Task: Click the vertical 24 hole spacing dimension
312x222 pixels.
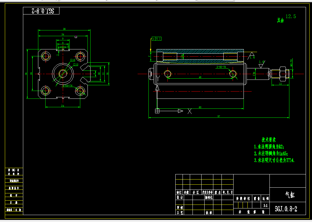Action: pos(31,73)
